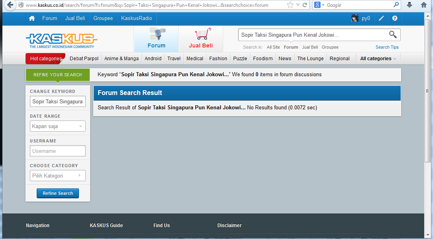This screenshot has height=239, width=433.
Task: Open Fashion category
Action: 218,59
